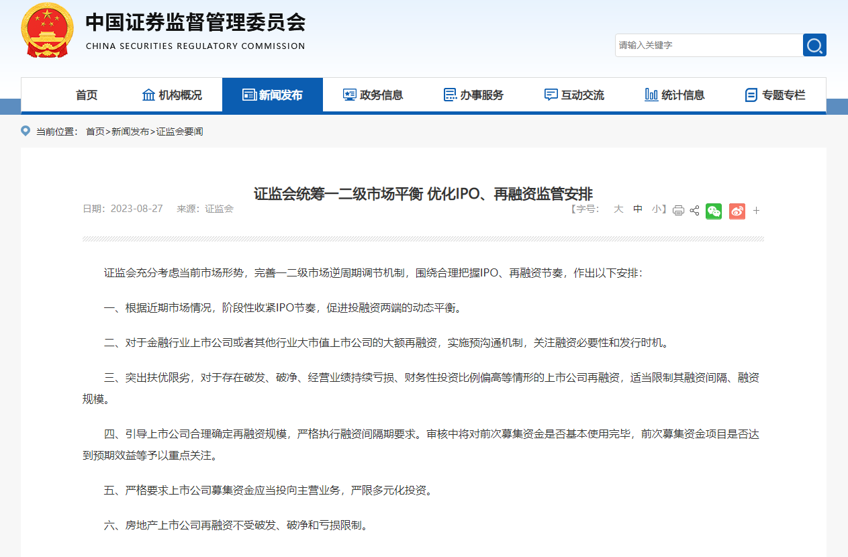848x557 pixels.
Task: Set font size to 大 (large)
Action: click(618, 209)
